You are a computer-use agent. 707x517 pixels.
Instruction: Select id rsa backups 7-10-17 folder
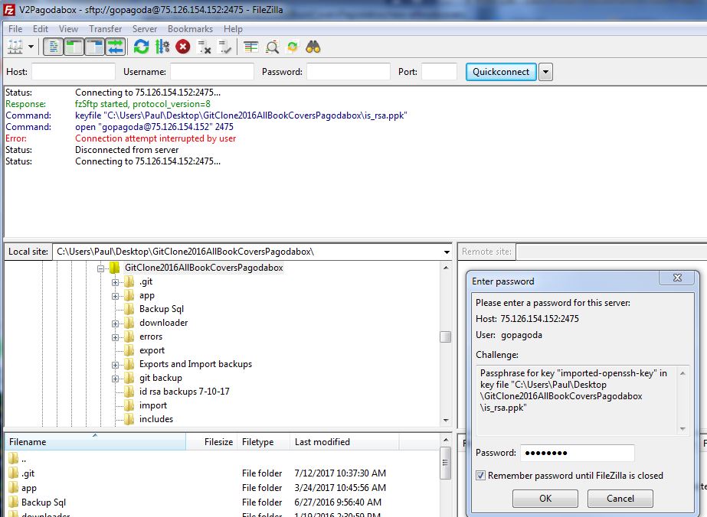[184, 392]
